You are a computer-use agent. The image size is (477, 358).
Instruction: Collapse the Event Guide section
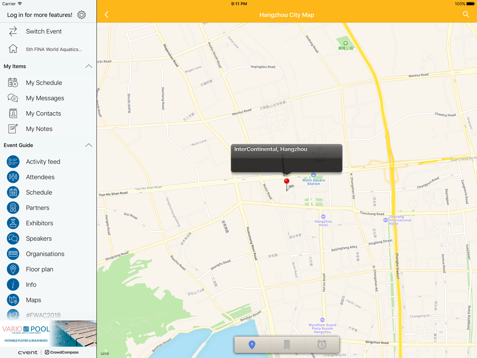point(88,145)
